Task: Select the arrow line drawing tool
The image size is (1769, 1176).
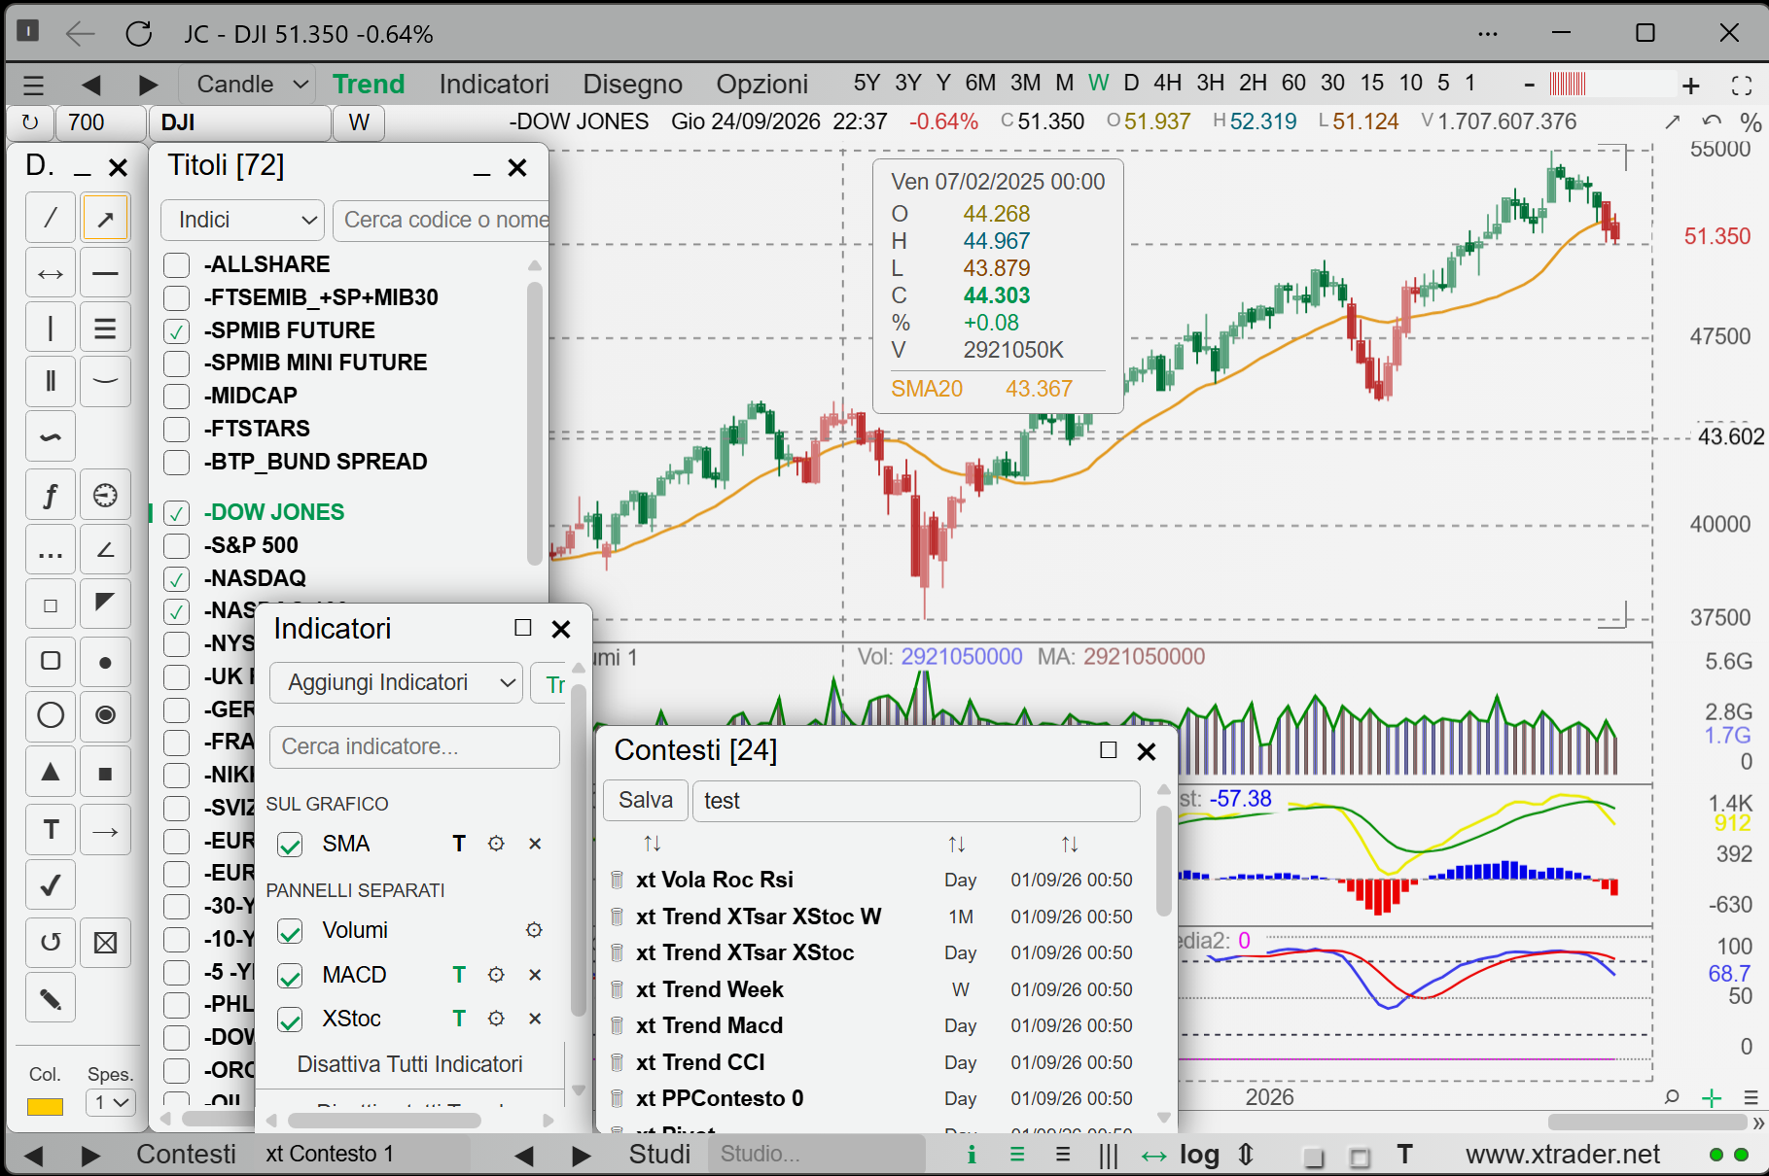Action: pyautogui.click(x=105, y=218)
